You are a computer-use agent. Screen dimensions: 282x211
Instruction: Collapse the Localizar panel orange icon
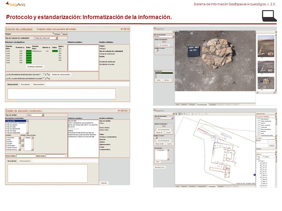tap(276, 138)
